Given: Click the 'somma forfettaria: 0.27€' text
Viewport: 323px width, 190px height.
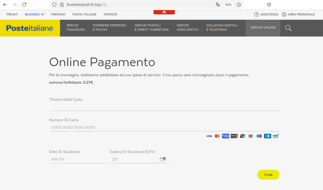Looking at the screenshot, I should click(x=71, y=83).
